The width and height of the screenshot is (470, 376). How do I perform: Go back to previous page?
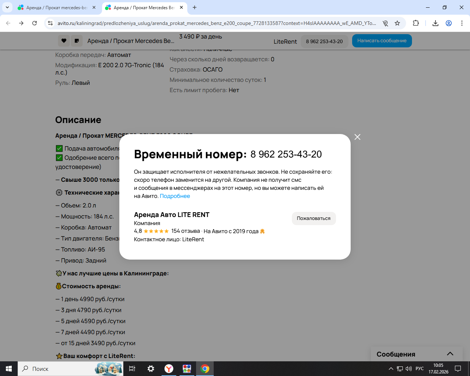point(8,23)
